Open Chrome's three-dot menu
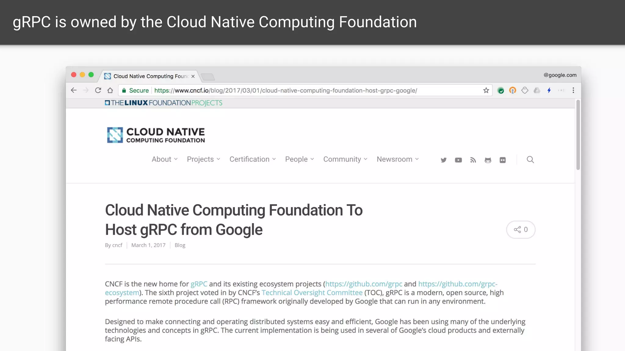 (x=573, y=90)
